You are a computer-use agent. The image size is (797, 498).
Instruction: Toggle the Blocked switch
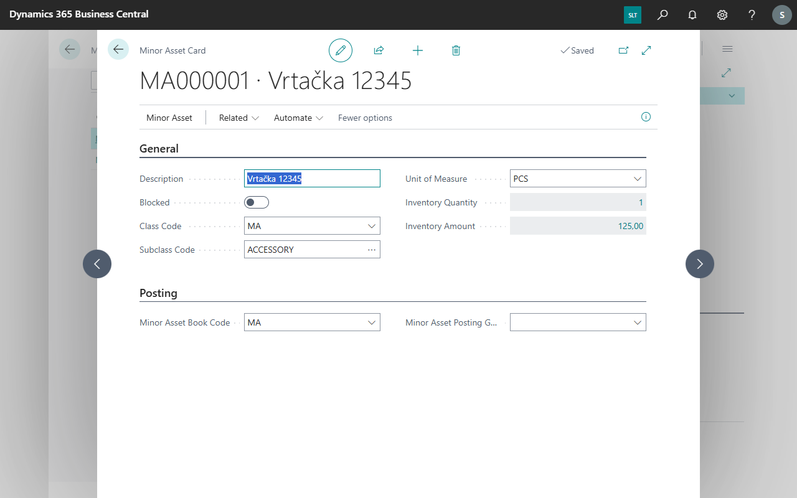point(257,202)
